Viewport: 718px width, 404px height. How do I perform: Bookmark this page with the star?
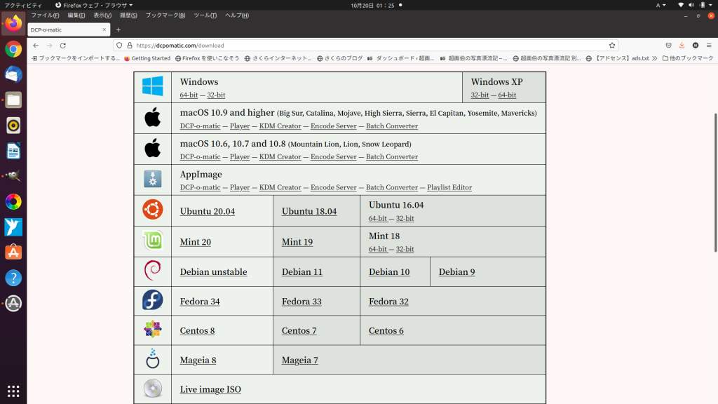[x=611, y=46]
